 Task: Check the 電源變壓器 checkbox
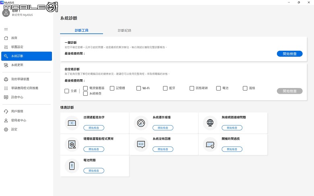coord(85,88)
